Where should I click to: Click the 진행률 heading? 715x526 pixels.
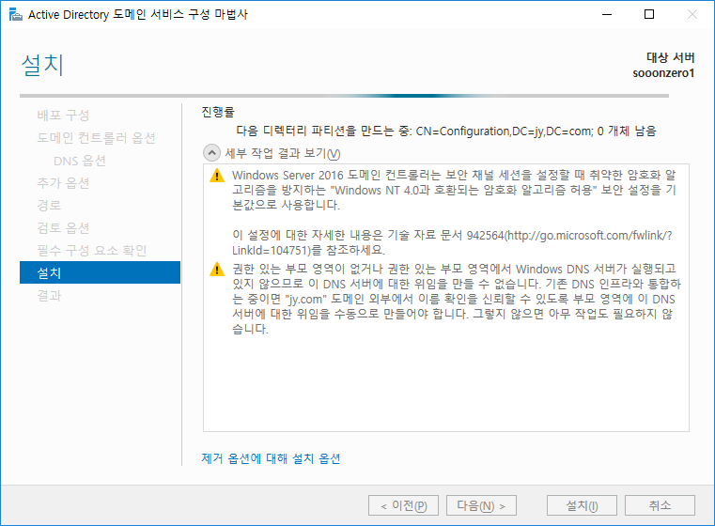coord(218,112)
